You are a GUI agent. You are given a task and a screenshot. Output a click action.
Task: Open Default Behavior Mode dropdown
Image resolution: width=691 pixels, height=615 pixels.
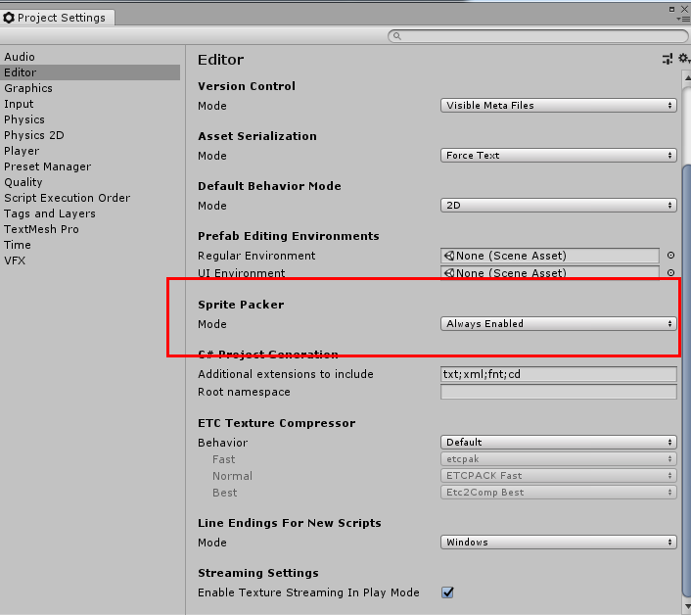point(558,205)
